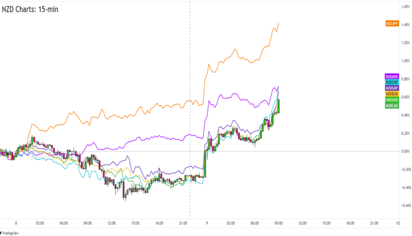The image size is (412, 236).
Task: Click the last green candlestick on chart
Action: point(279,106)
